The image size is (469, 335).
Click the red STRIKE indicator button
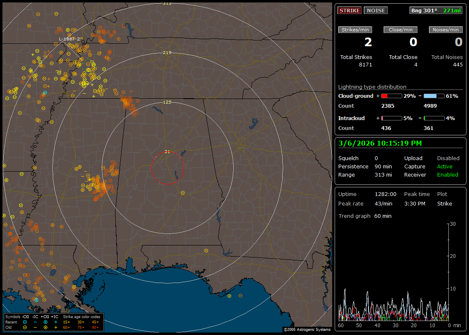tap(349, 10)
